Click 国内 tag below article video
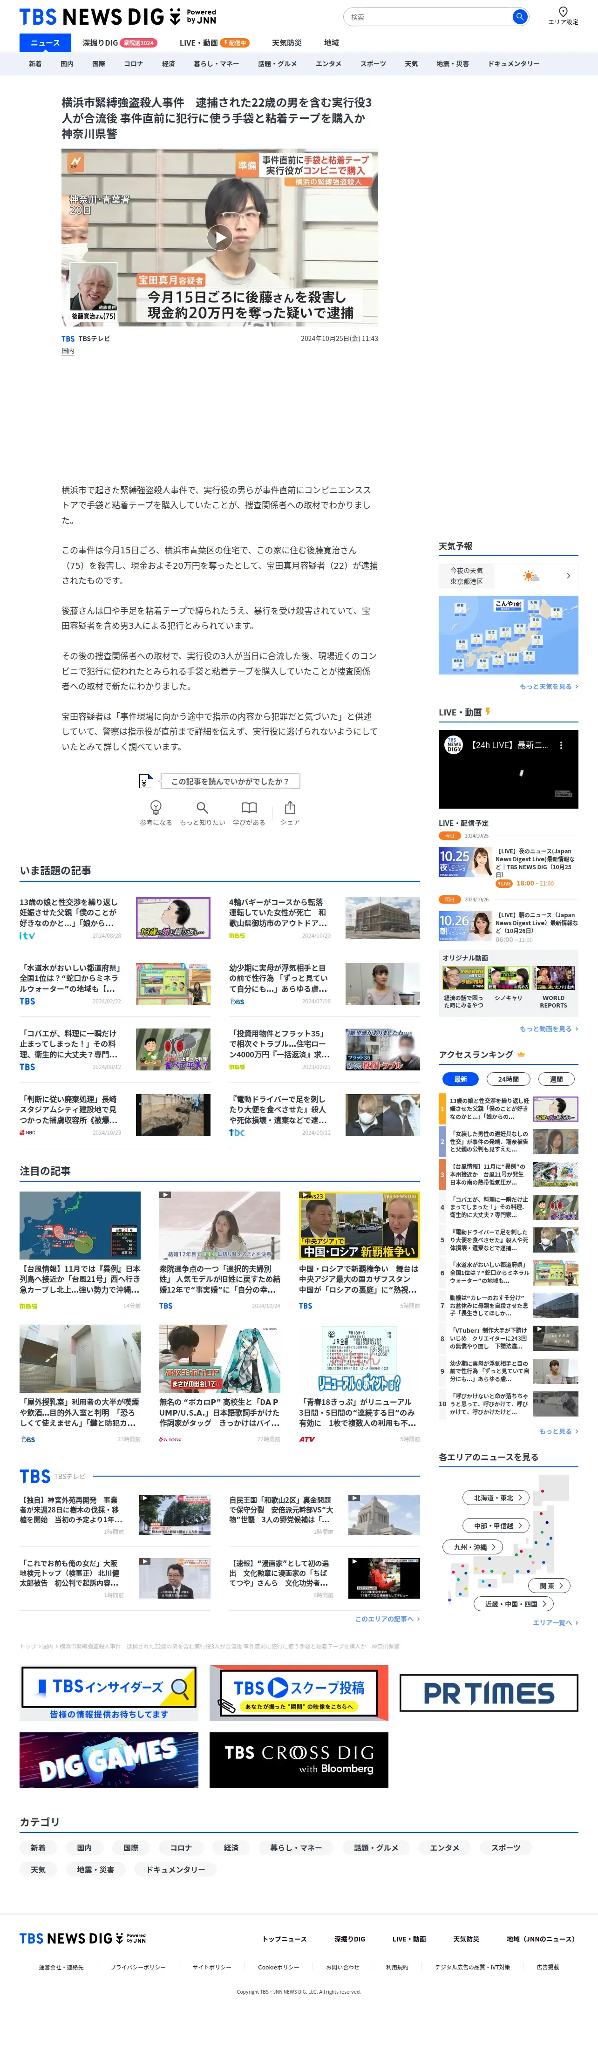Viewport: 598px width, 2057px height. coord(68,351)
